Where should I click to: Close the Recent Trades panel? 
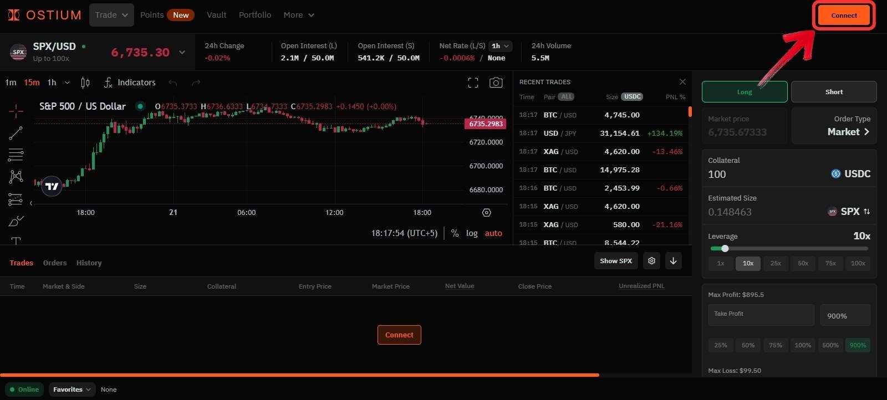coord(682,82)
